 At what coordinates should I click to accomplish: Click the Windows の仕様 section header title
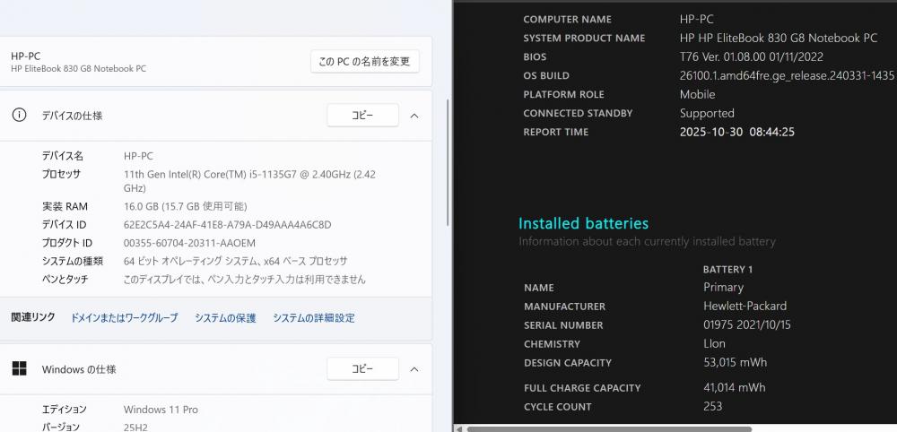pyautogui.click(x=79, y=368)
